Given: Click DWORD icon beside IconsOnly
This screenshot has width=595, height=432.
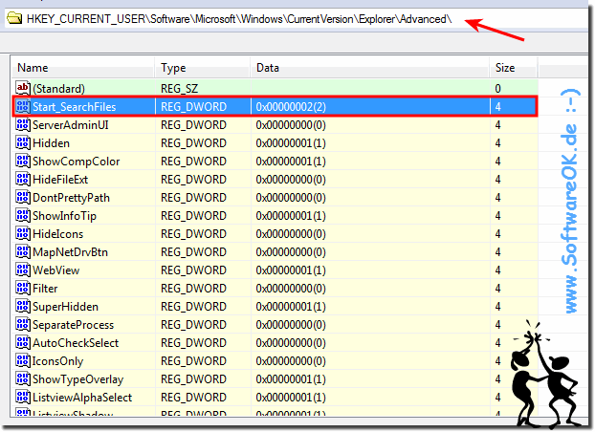Looking at the screenshot, I should (x=23, y=361).
